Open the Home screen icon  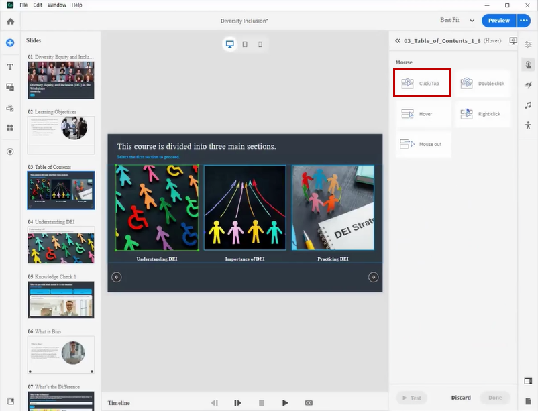pyautogui.click(x=10, y=21)
